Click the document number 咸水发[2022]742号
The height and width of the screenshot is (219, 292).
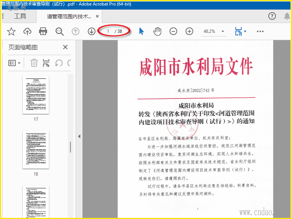pos(196,91)
